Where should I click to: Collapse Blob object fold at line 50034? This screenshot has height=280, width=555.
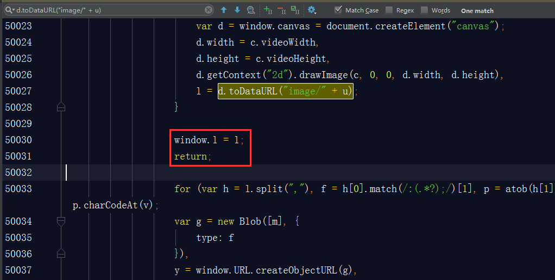[x=61, y=221]
